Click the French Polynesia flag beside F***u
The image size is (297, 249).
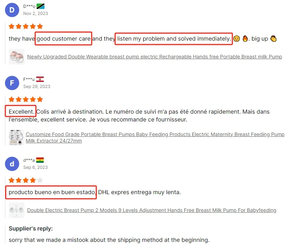[40, 79]
